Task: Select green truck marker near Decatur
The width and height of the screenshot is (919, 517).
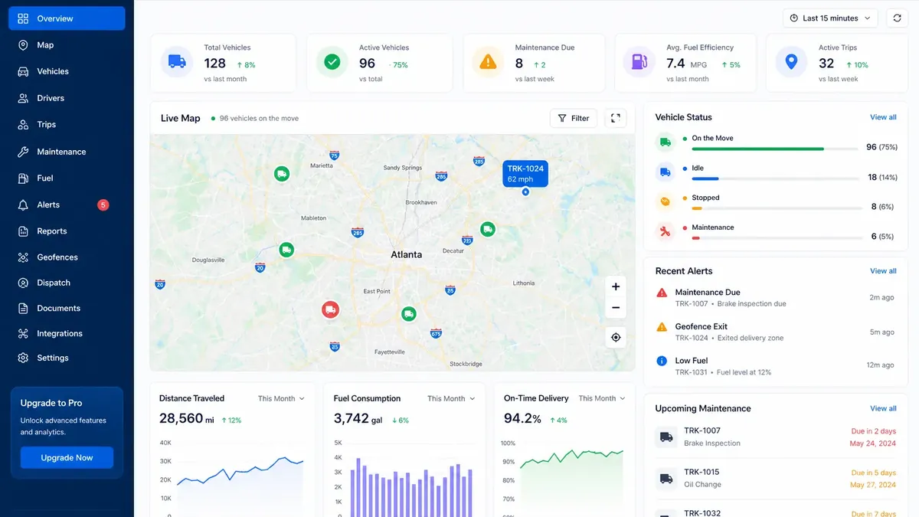Action: tap(487, 229)
